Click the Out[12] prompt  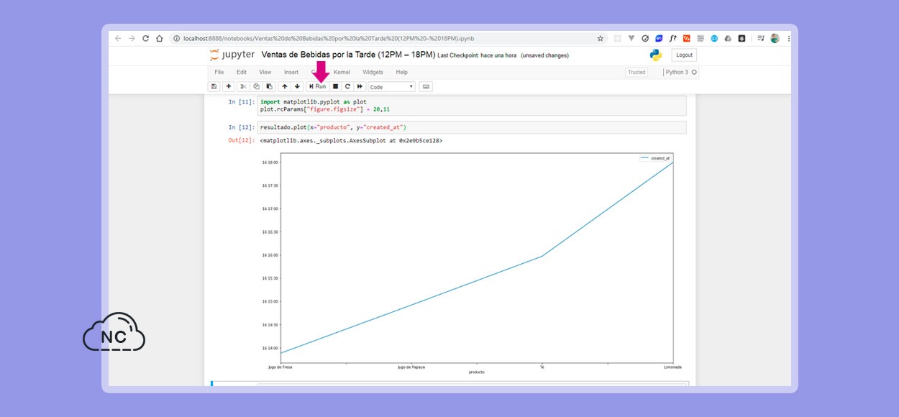[x=241, y=140]
